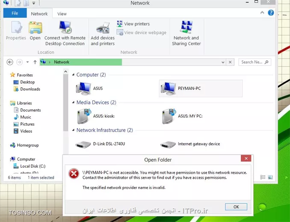Open Documents library
The image size is (290, 222).
tap(27, 110)
